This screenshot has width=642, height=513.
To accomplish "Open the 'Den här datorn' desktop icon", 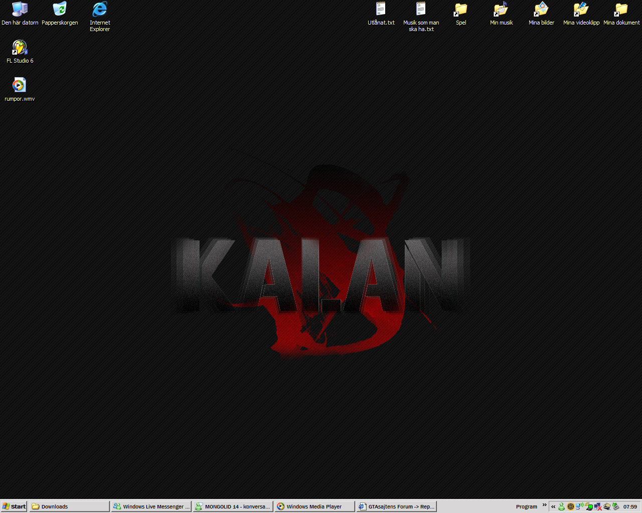I will point(20,14).
